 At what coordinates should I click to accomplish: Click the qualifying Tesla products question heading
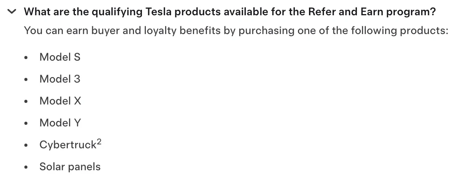click(x=229, y=12)
